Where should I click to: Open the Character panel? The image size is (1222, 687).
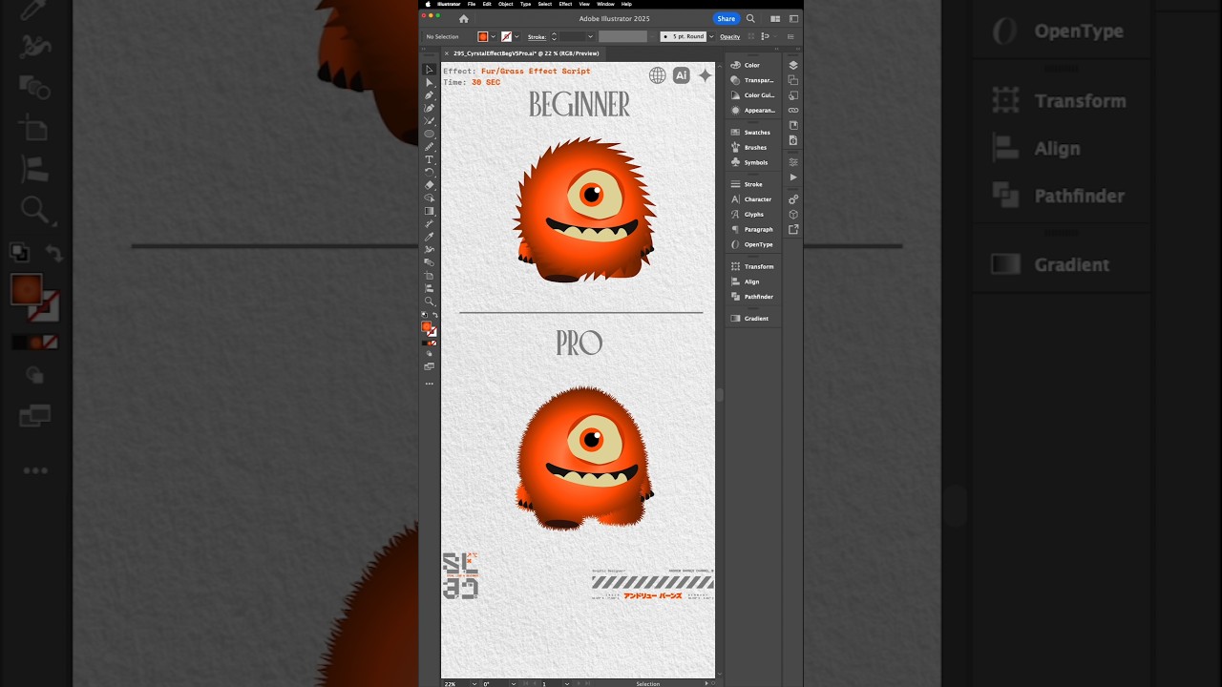click(x=752, y=199)
